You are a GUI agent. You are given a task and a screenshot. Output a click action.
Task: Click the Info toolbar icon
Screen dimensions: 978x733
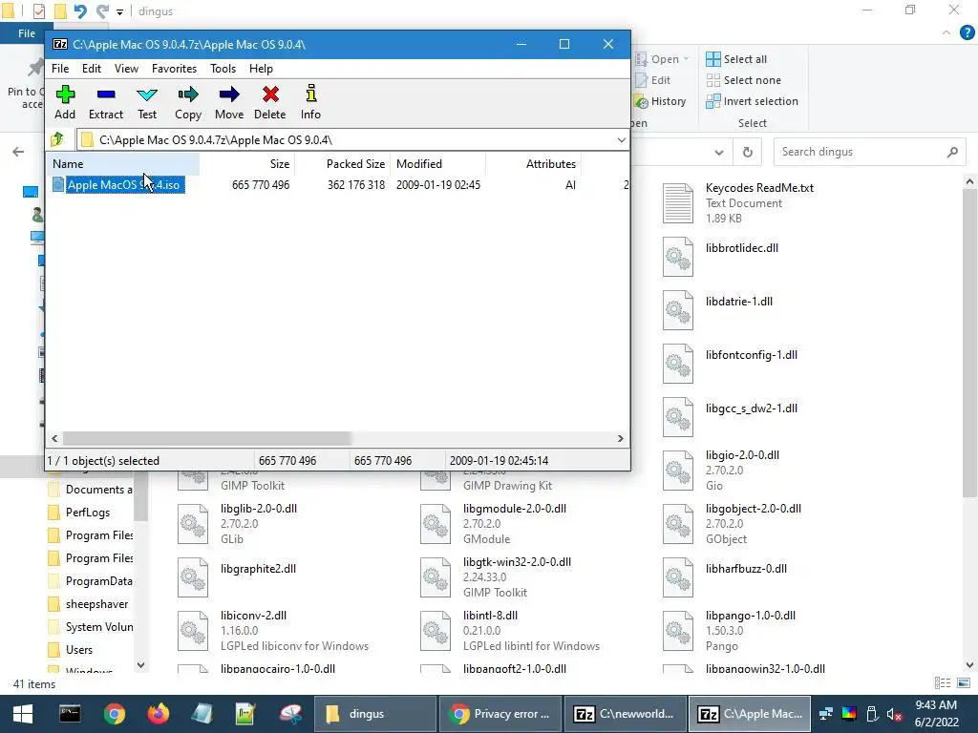point(310,102)
